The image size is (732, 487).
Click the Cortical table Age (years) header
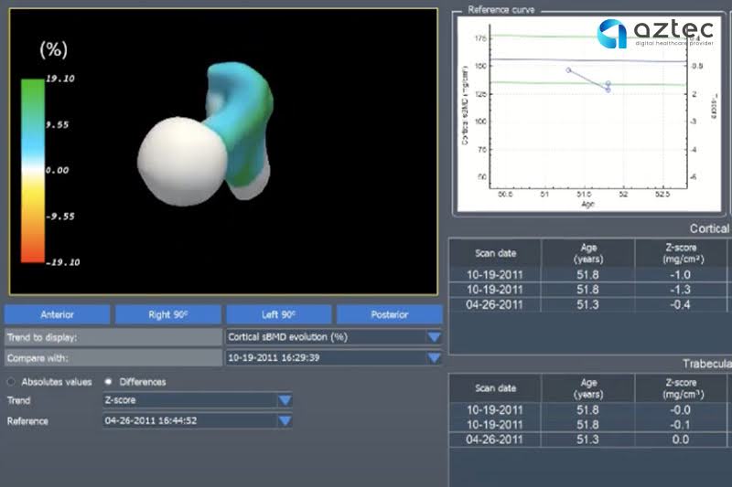tap(588, 253)
